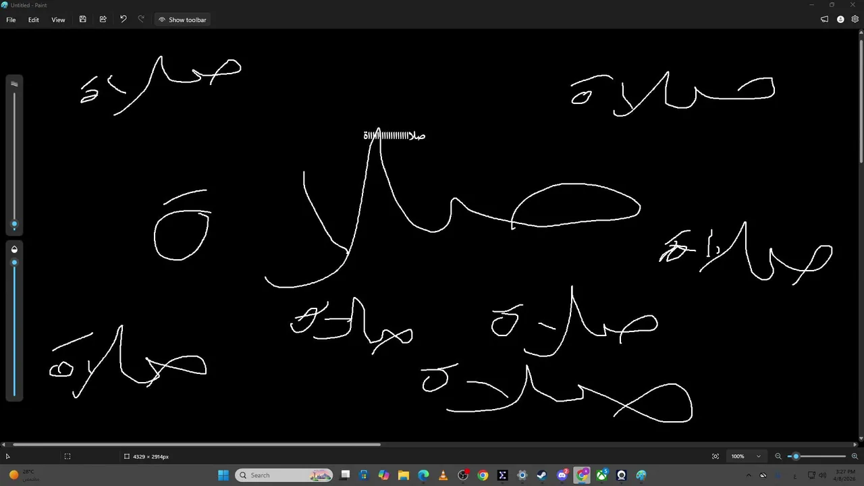The width and height of the screenshot is (864, 486).
Task: Click the opacity droplet icon
Action: pos(14,250)
